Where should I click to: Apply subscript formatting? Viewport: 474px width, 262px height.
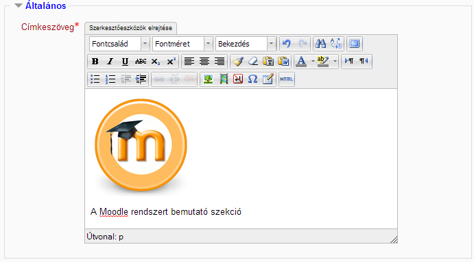coord(156,62)
